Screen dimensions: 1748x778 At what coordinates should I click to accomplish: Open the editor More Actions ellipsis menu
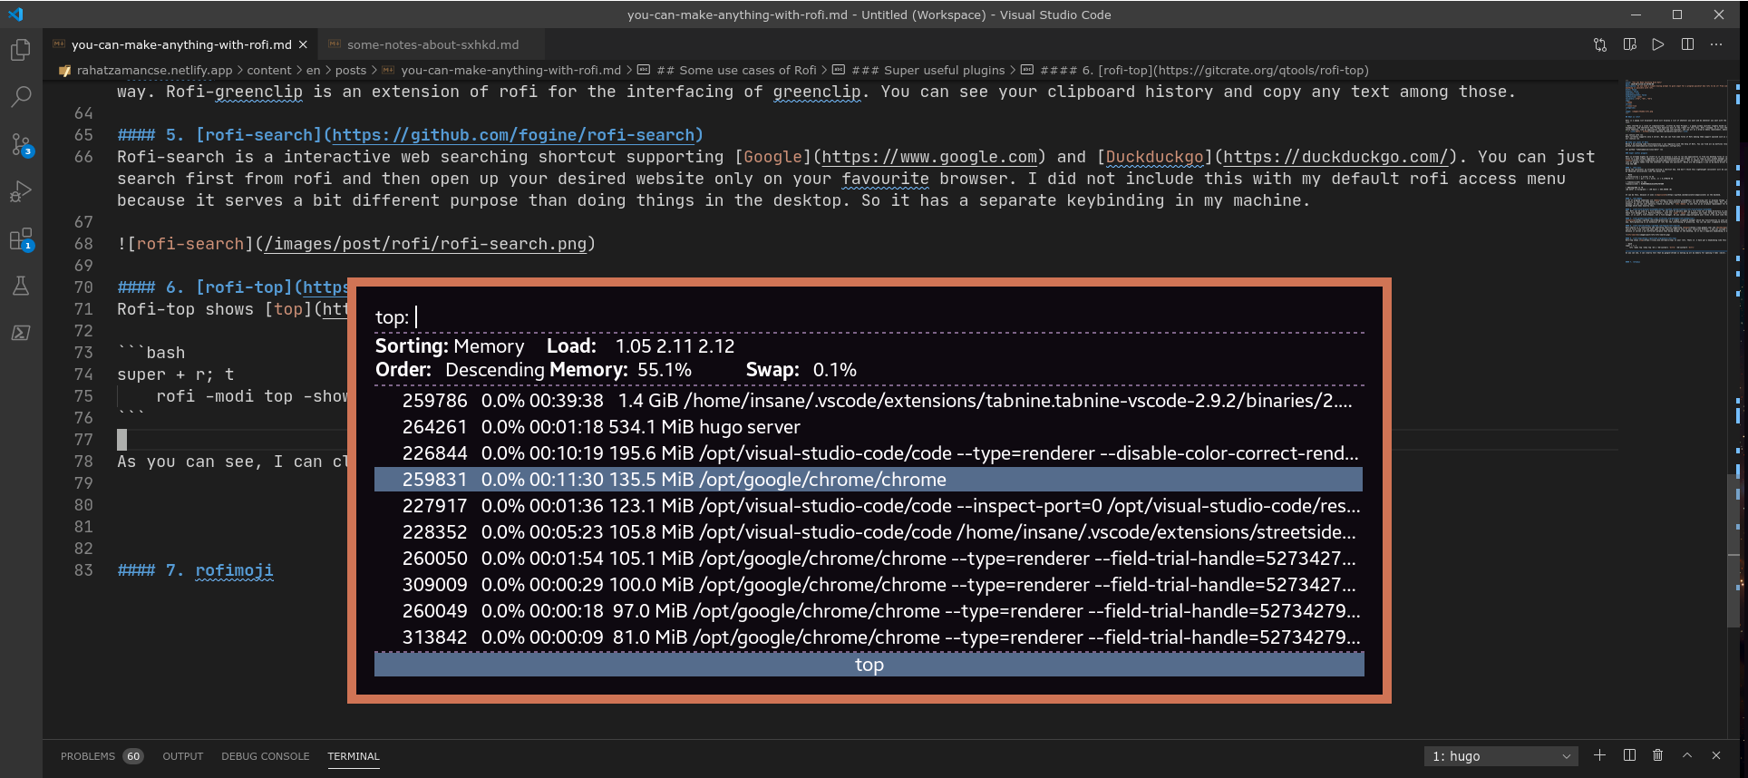pyautogui.click(x=1716, y=44)
